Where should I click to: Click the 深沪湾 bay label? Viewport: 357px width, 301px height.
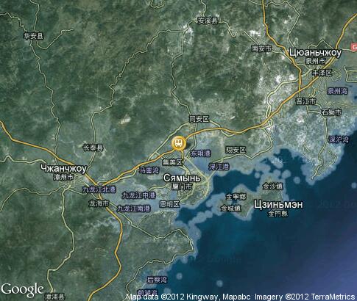tap(339, 139)
